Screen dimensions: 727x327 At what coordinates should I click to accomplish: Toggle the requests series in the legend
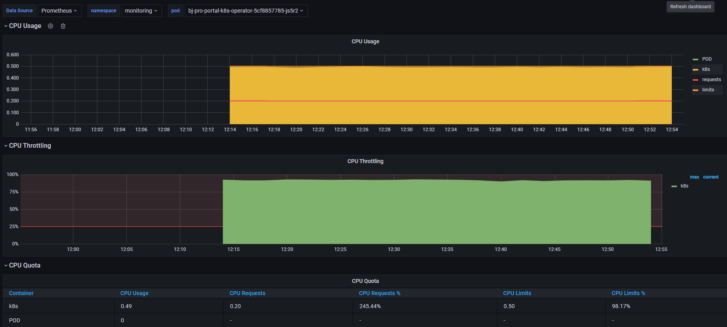[712, 80]
